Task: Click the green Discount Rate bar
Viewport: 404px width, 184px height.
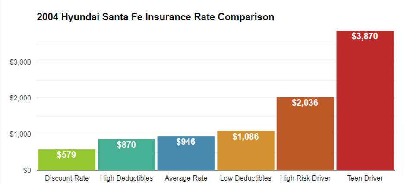Action: click(x=67, y=159)
